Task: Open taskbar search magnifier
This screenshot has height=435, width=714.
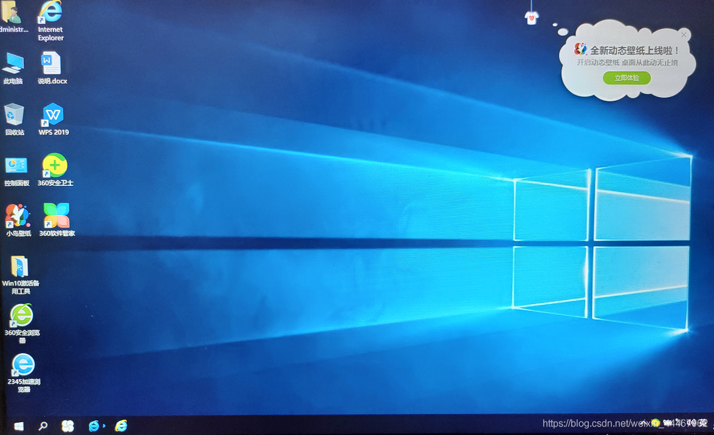Action: 43,426
